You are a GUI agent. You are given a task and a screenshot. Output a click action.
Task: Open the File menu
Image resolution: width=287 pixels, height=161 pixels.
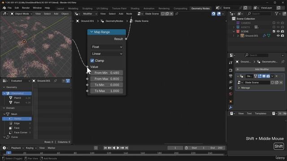[x=9, y=8]
